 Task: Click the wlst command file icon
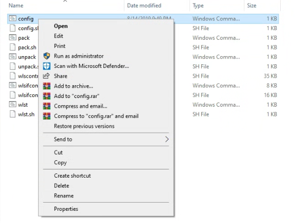[x=13, y=105]
